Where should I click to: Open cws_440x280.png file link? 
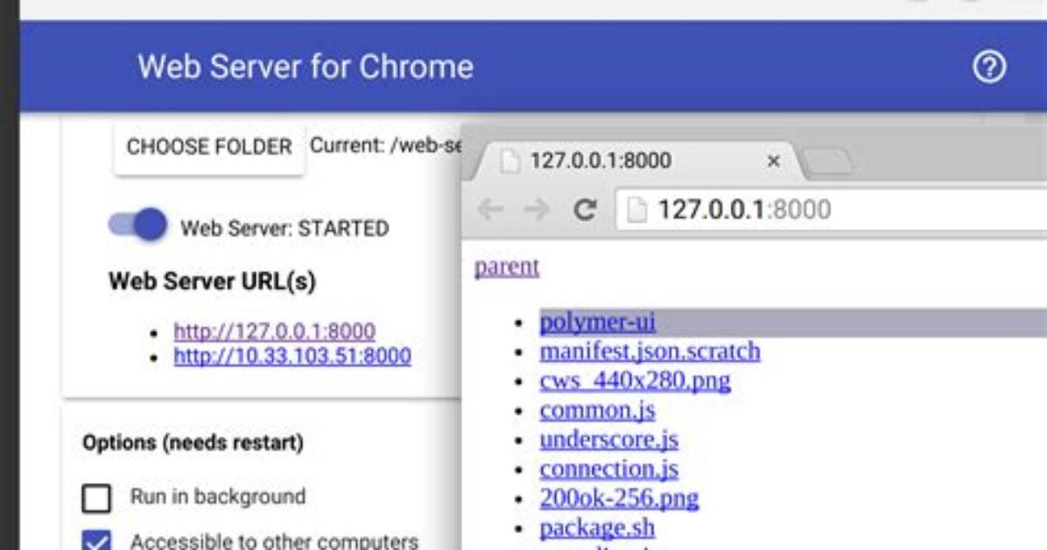pyautogui.click(x=635, y=381)
